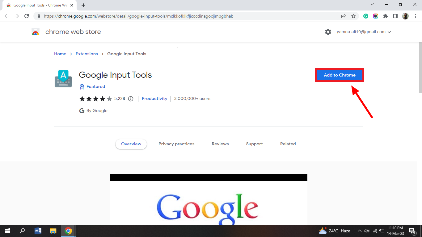Screen dimensions: 422x237
Task: Click the Grammarly extension icon
Action: point(366,16)
